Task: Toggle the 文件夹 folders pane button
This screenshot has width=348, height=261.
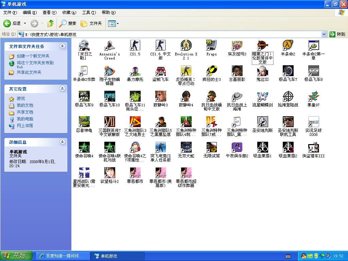Action: tap(91, 23)
